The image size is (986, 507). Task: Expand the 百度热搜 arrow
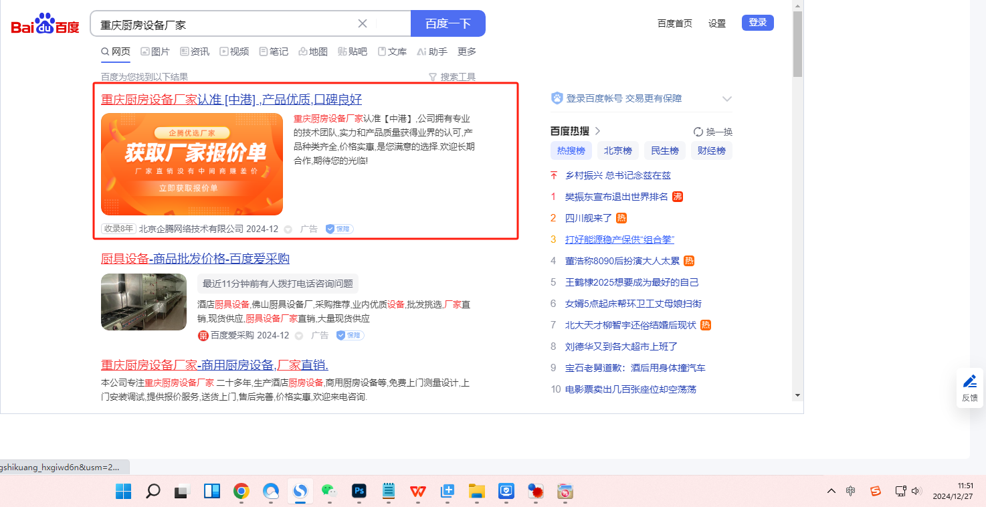pyautogui.click(x=597, y=131)
